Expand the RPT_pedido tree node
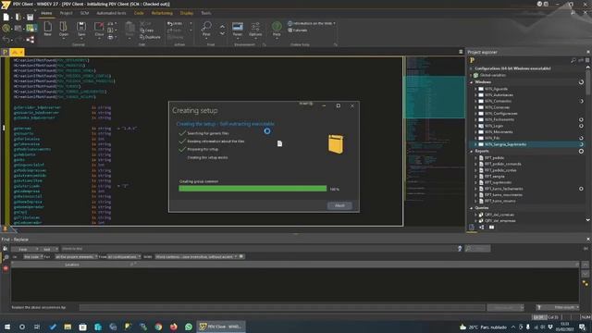The image size is (592, 333). [475, 158]
